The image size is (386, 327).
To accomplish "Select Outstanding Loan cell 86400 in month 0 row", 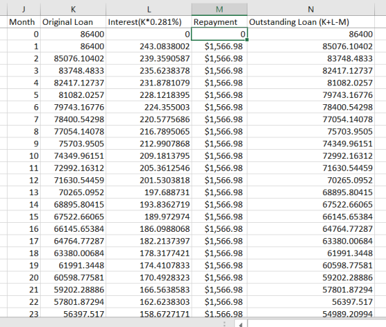I will point(311,34).
